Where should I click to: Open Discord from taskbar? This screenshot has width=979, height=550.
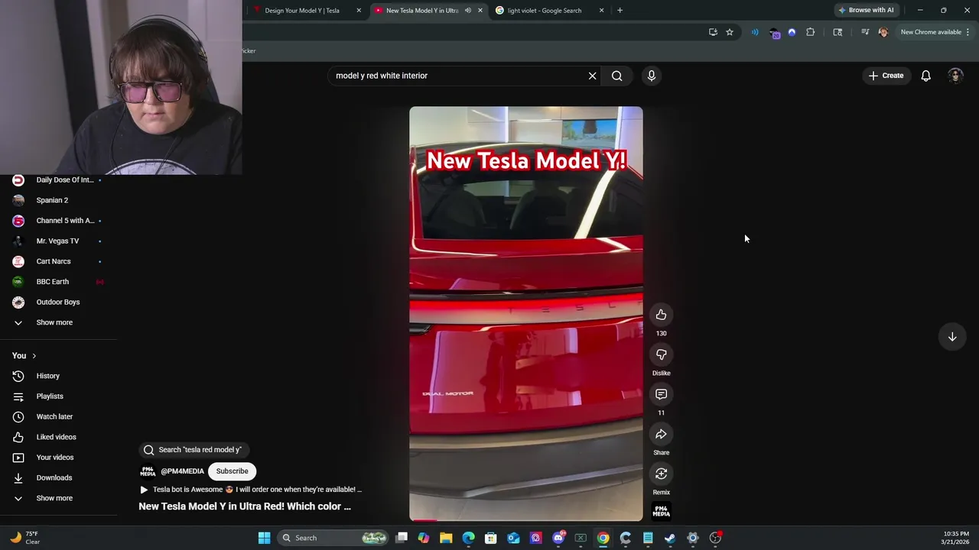pos(558,538)
